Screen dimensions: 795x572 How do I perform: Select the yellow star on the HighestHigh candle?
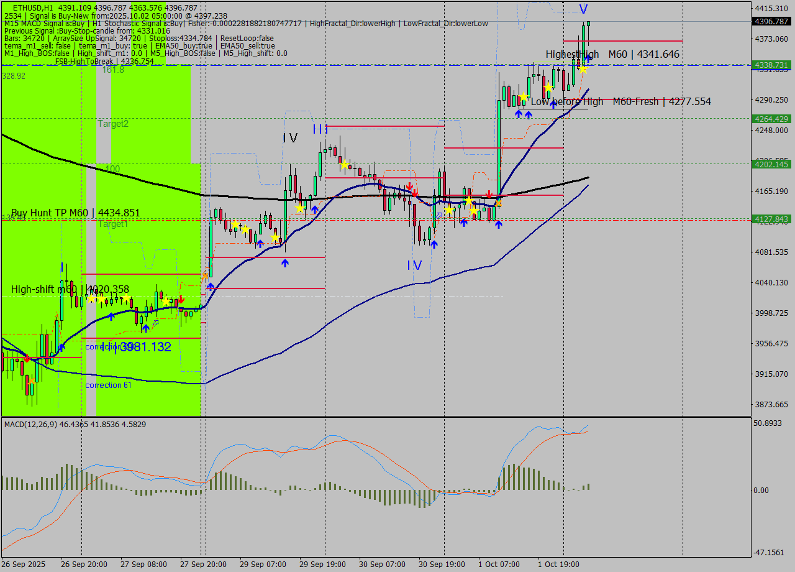[583, 69]
